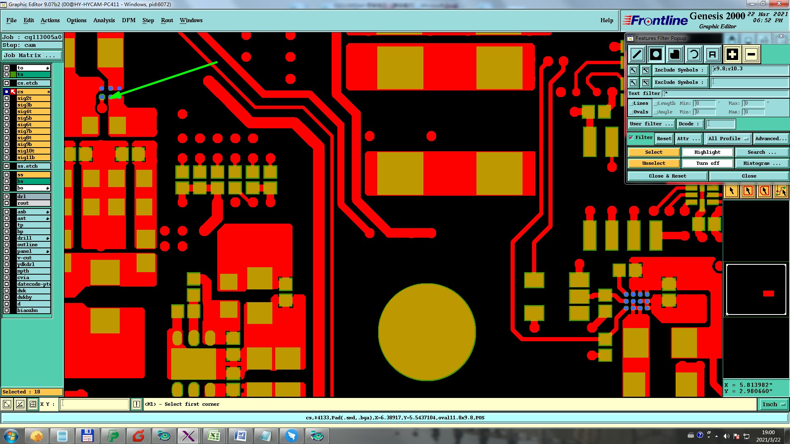
Task: Click the sig2t layer color bar
Action: click(x=33, y=98)
